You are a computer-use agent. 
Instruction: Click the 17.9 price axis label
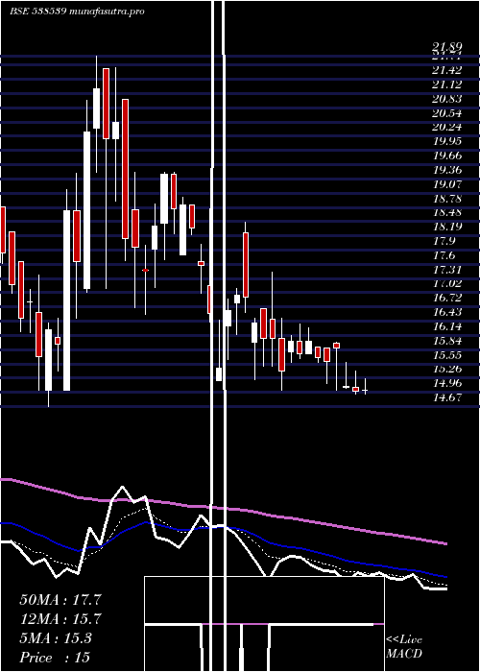pos(444,241)
